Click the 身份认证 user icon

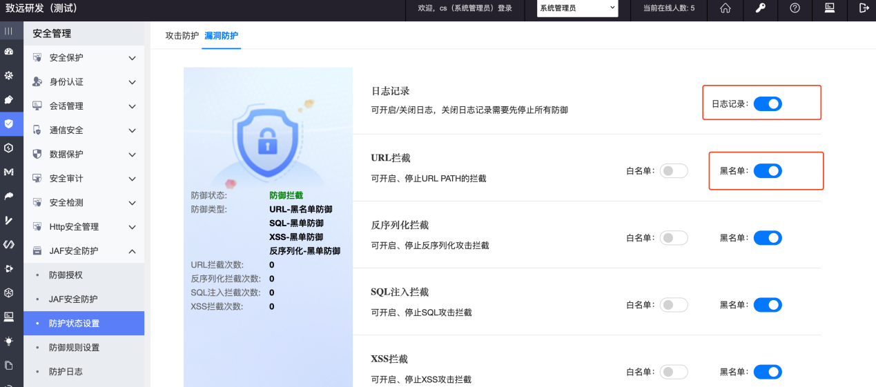click(x=37, y=82)
